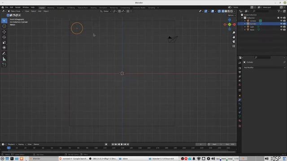Collapse the Collection in outliner
287x161 pixels.
(x=242, y=18)
